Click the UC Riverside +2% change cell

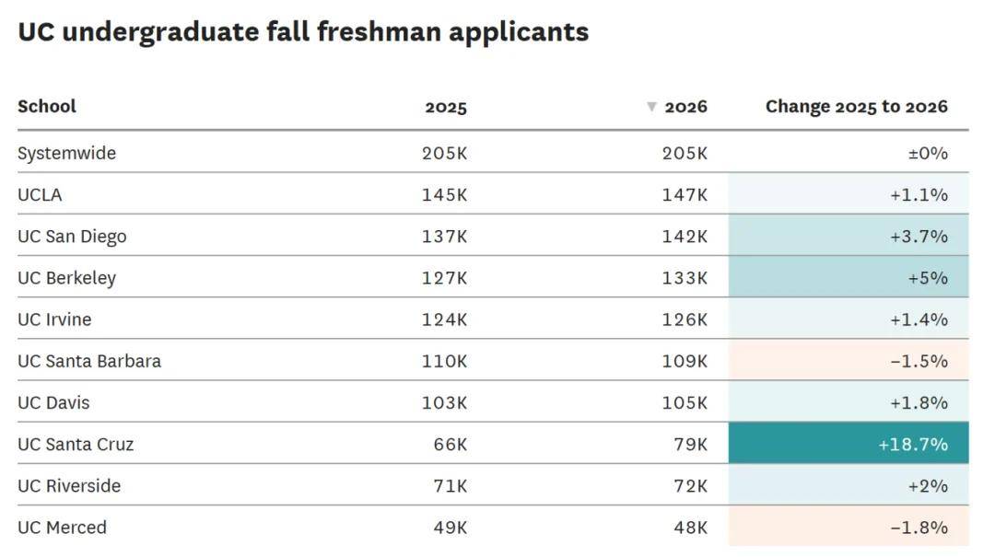849,485
